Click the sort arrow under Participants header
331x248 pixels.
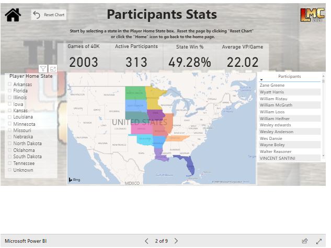tap(261, 80)
